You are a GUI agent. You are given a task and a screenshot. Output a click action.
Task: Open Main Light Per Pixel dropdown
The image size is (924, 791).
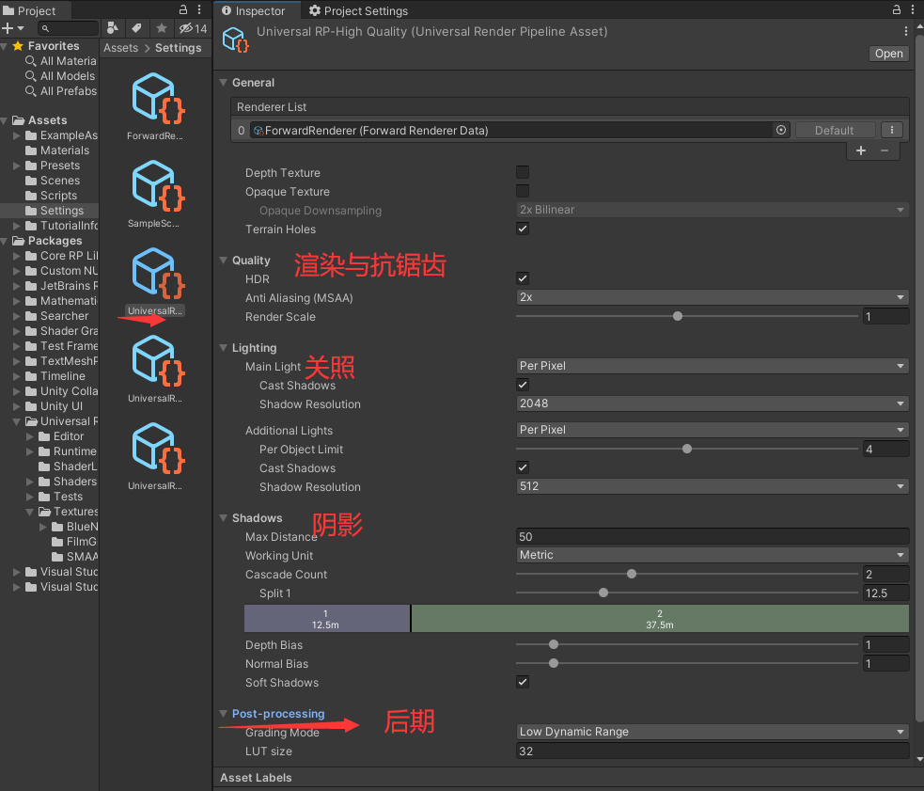point(712,366)
